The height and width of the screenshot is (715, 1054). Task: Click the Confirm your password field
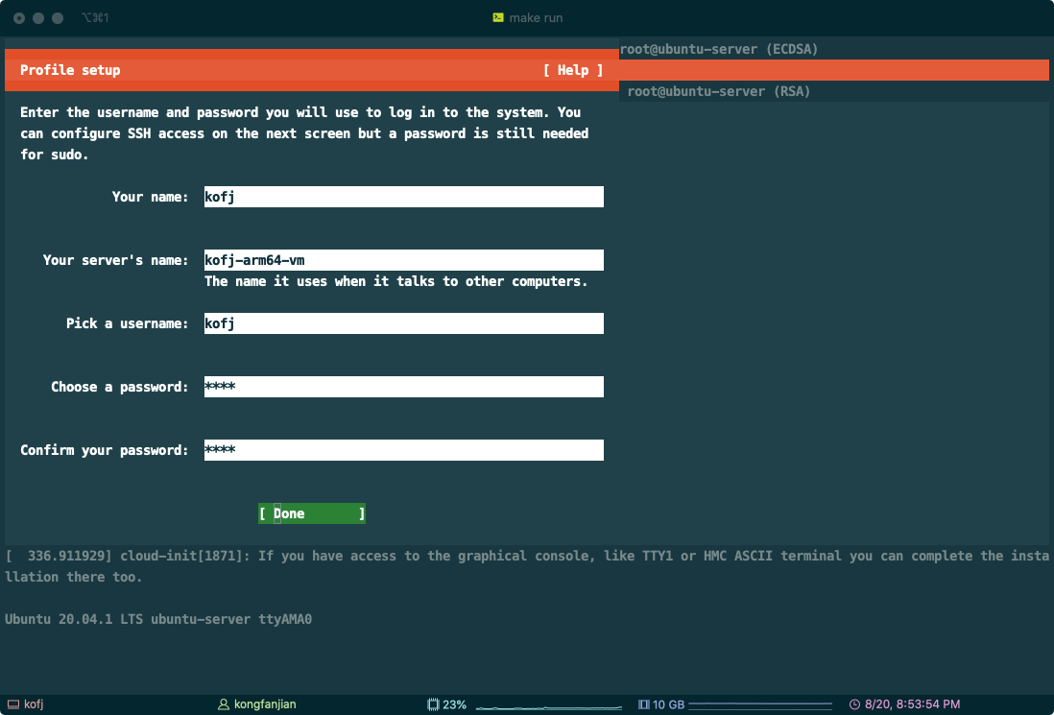(403, 450)
